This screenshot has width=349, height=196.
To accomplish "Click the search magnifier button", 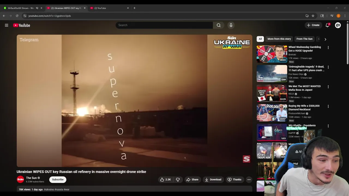I will click(x=219, y=25).
